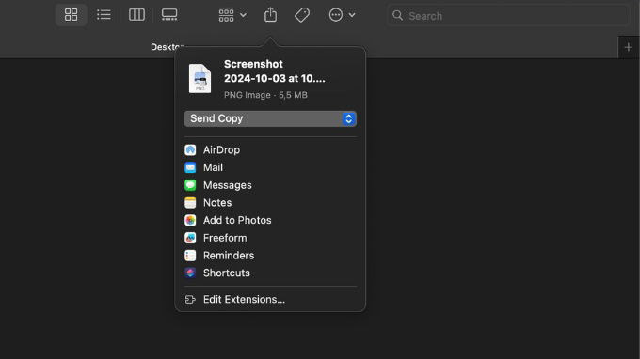Open the Group By dropdown
This screenshot has height=359, width=640.
pyautogui.click(x=232, y=15)
